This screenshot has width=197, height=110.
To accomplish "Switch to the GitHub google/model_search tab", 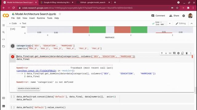I will pyautogui.click(x=94, y=2).
